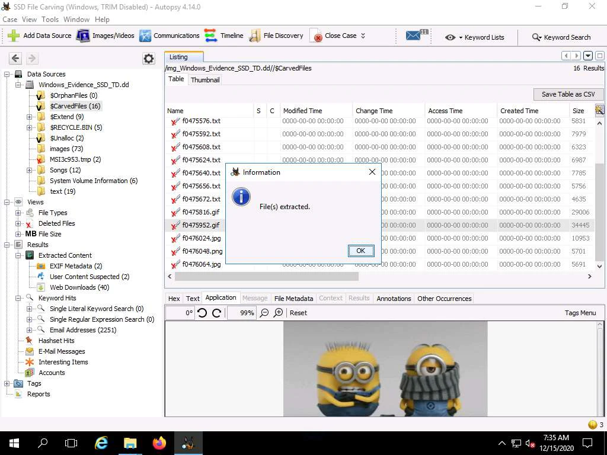The image size is (607, 455).
Task: Open File Explorer from the taskbar
Action: [x=130, y=443]
